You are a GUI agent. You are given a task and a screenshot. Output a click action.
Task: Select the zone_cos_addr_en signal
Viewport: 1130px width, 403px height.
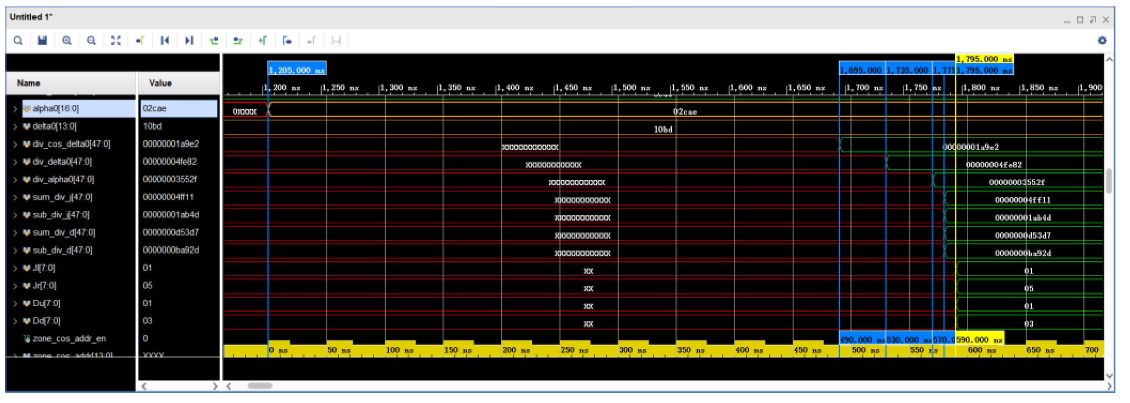point(69,339)
